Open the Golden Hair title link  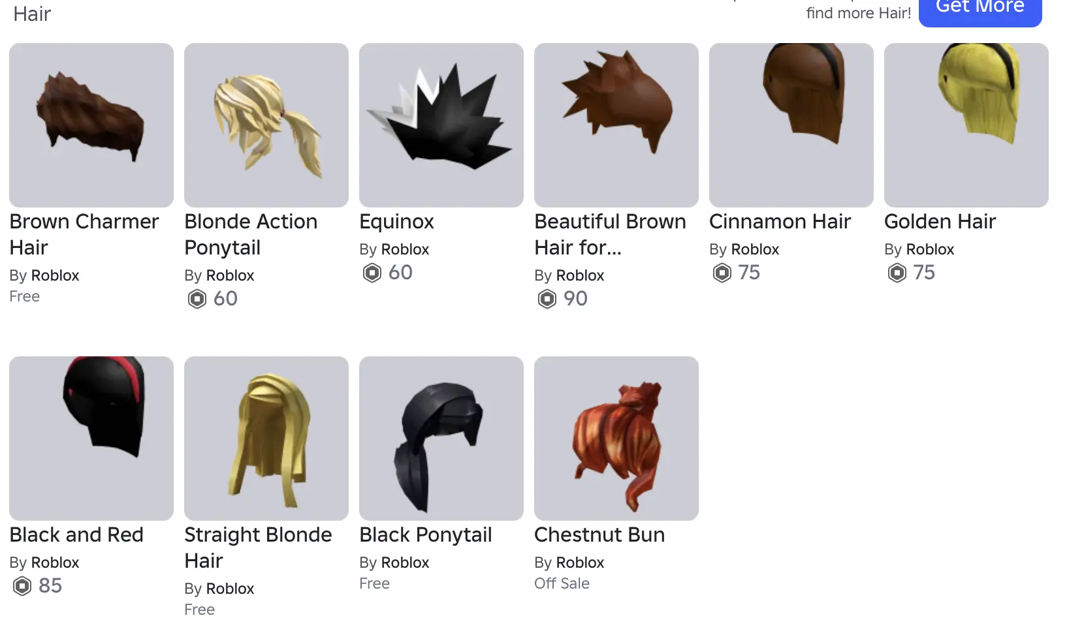(x=940, y=221)
